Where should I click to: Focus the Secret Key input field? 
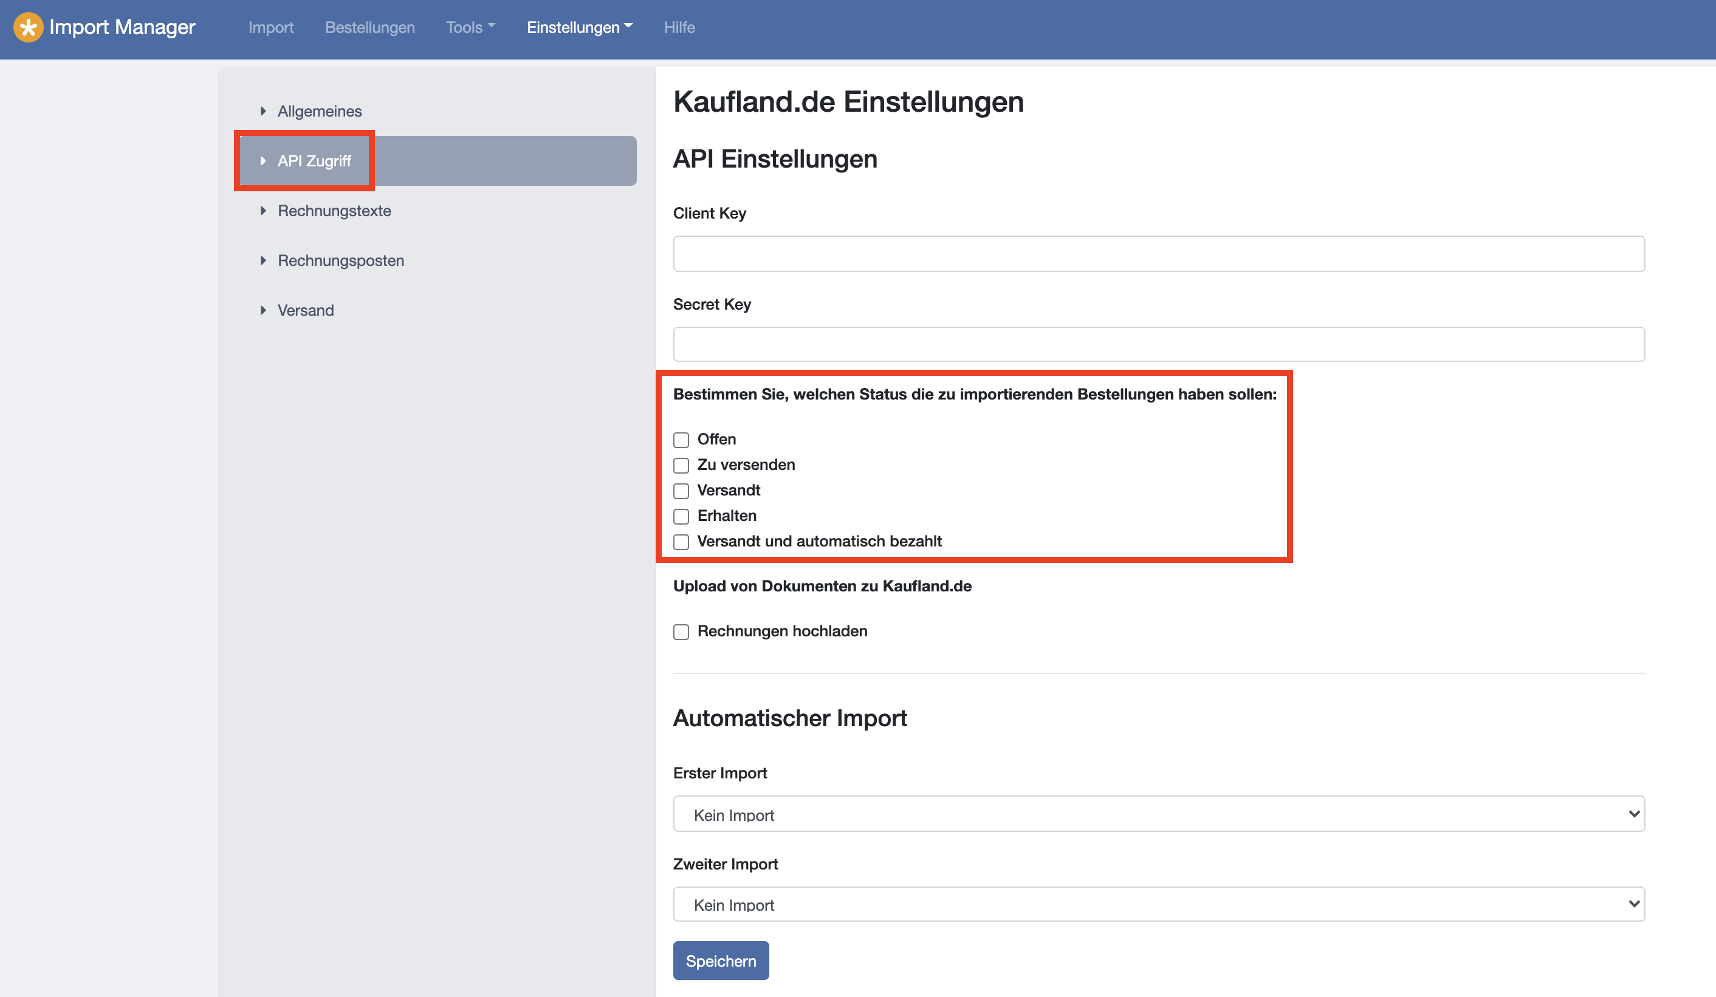(x=1158, y=344)
